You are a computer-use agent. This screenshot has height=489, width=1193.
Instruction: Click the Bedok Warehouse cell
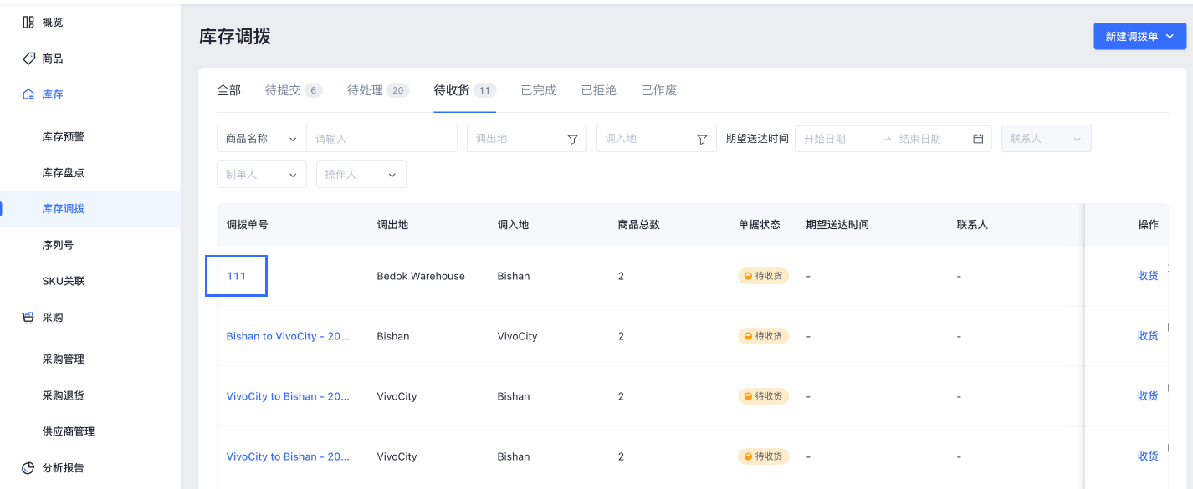click(421, 276)
